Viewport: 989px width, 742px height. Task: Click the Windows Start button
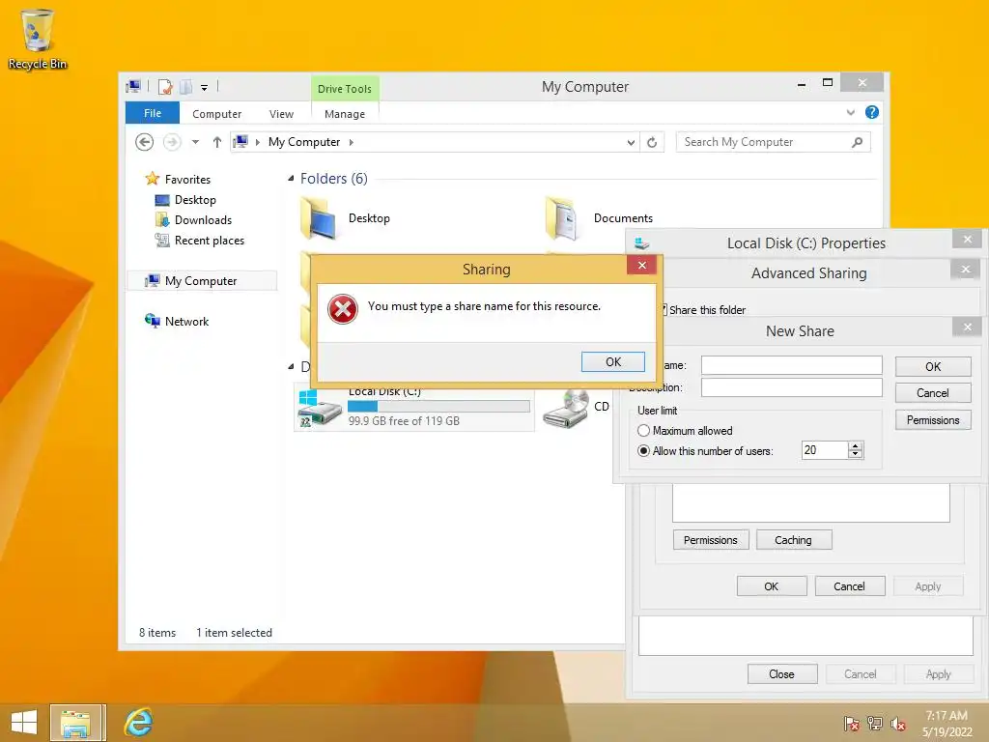tap(24, 723)
